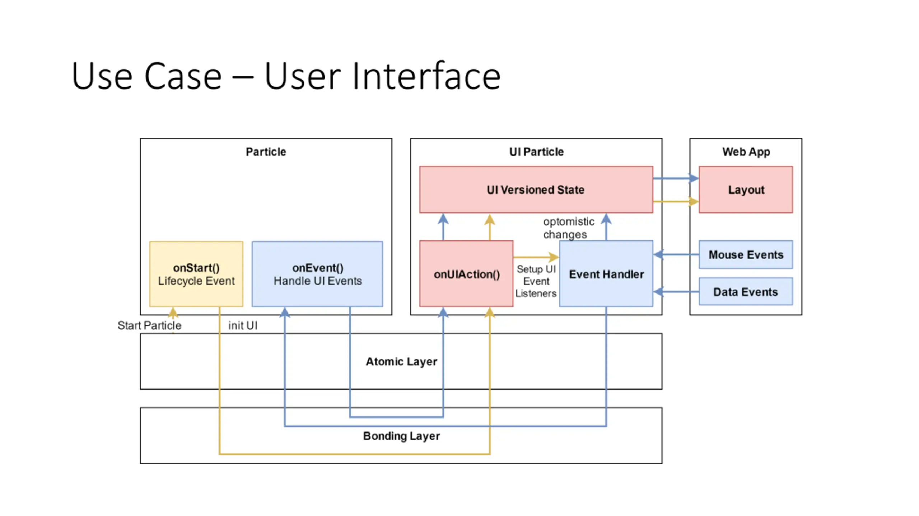919x516 pixels.
Task: Click the slide title 'Use Case – User Interface'
Action: coord(286,76)
